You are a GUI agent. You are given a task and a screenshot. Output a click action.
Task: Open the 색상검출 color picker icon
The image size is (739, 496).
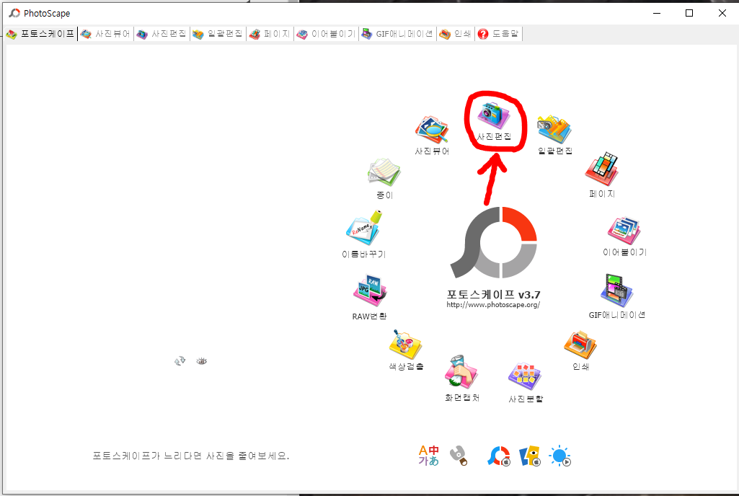point(405,344)
